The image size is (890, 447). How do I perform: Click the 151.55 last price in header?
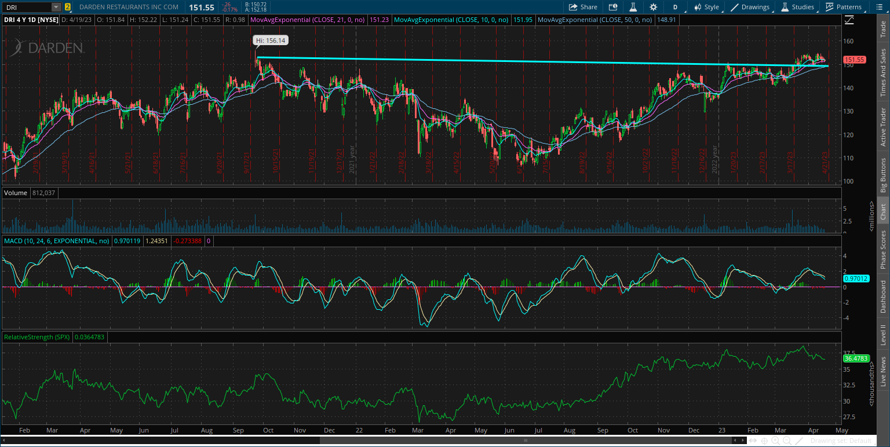click(202, 8)
